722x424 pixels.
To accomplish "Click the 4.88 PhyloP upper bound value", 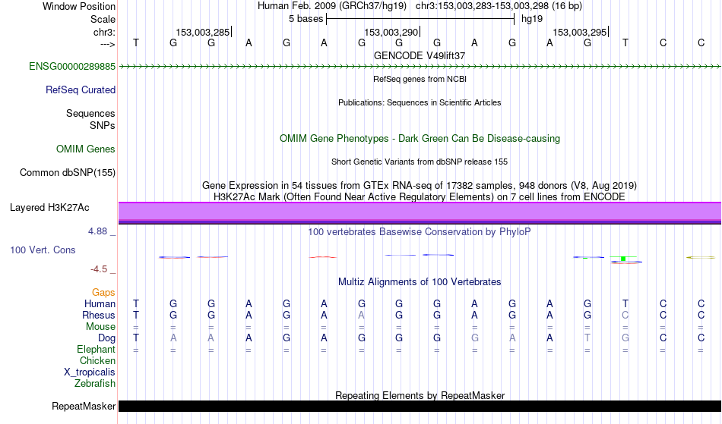I will pos(98,231).
